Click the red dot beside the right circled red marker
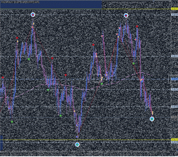 click(137, 26)
